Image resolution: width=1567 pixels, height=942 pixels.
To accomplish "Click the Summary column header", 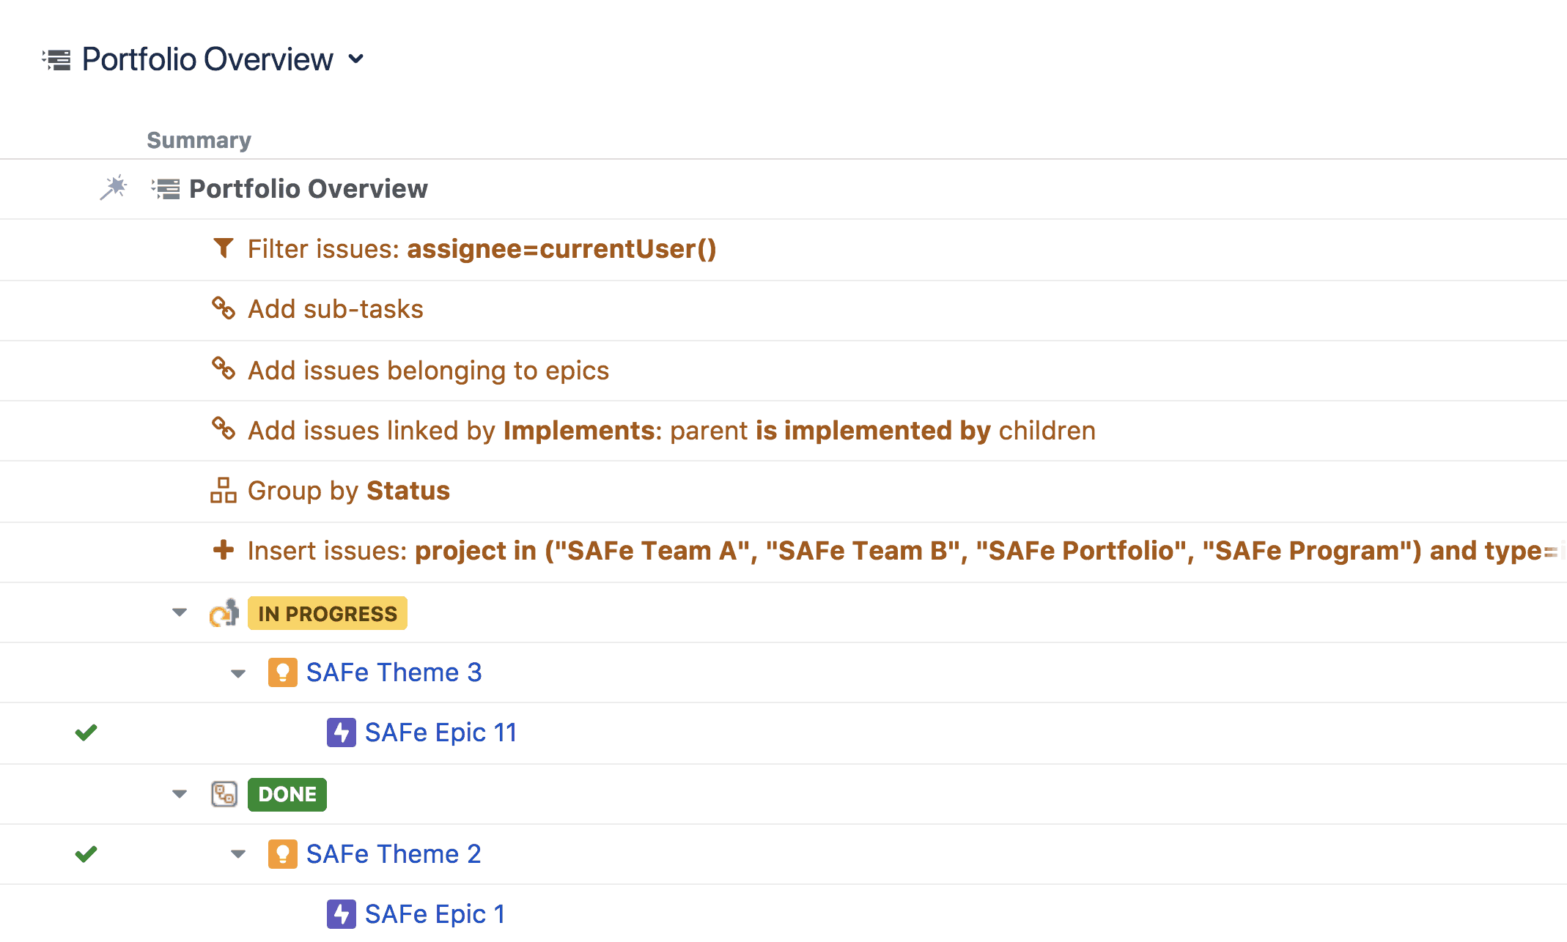I will point(199,139).
